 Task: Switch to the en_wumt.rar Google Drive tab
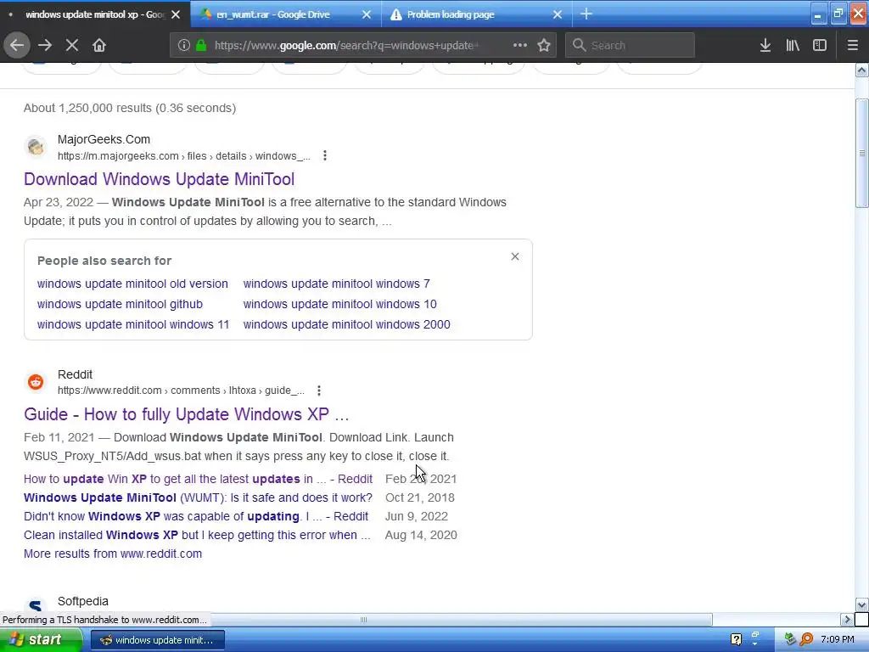[x=273, y=15]
